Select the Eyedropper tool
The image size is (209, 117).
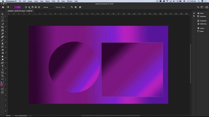tap(2, 33)
